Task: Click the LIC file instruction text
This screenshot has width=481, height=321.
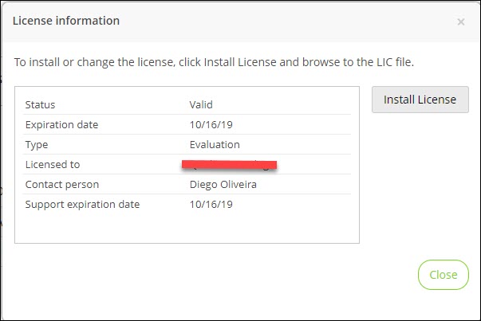Action: pyautogui.click(x=225, y=61)
